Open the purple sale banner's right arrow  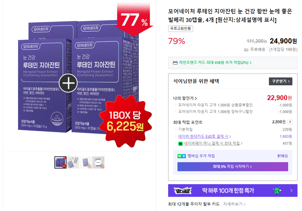click(x=291, y=191)
